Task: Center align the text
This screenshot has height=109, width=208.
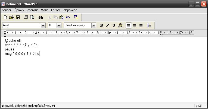Action: 135,25
